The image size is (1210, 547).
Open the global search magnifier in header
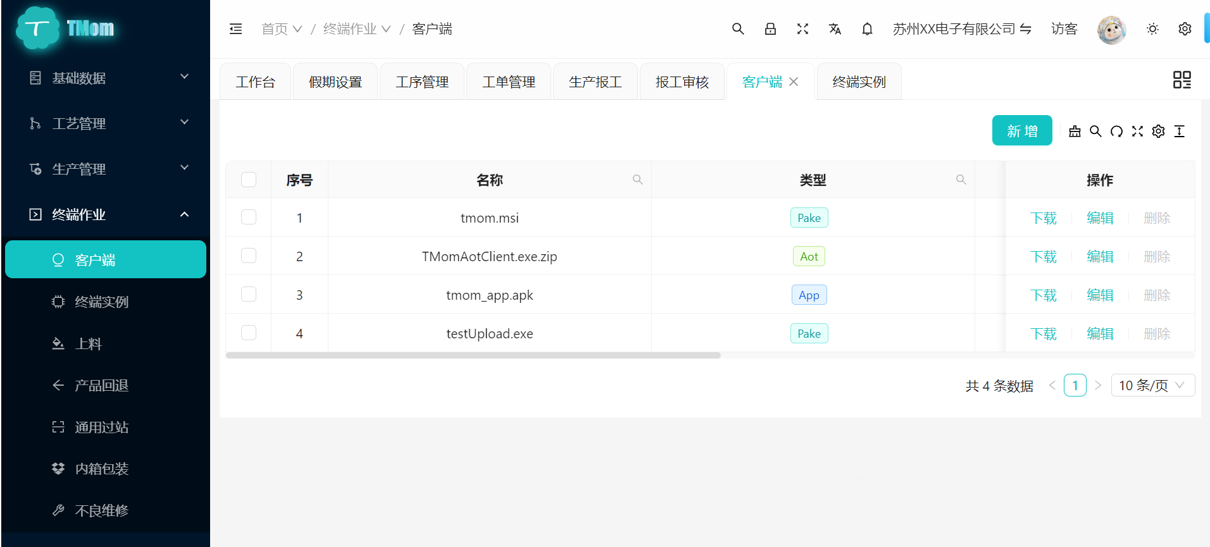tap(737, 29)
